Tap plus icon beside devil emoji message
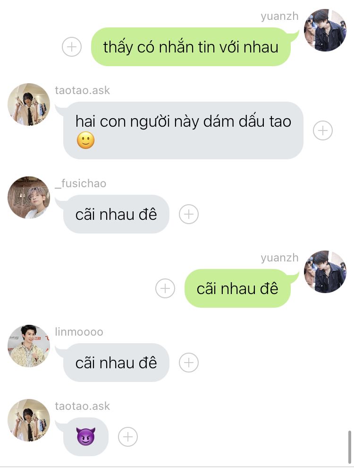 coord(128,437)
